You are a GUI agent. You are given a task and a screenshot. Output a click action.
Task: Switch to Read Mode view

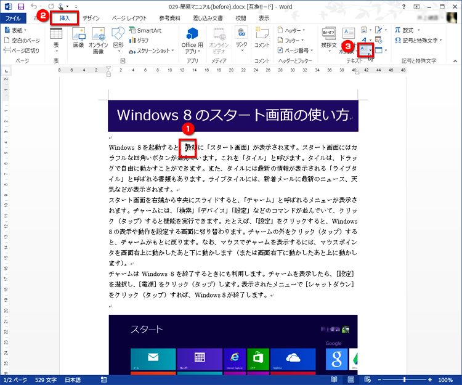(334, 379)
